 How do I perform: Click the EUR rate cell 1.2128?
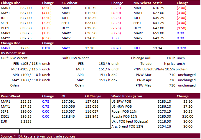click(x=25, y=121)
